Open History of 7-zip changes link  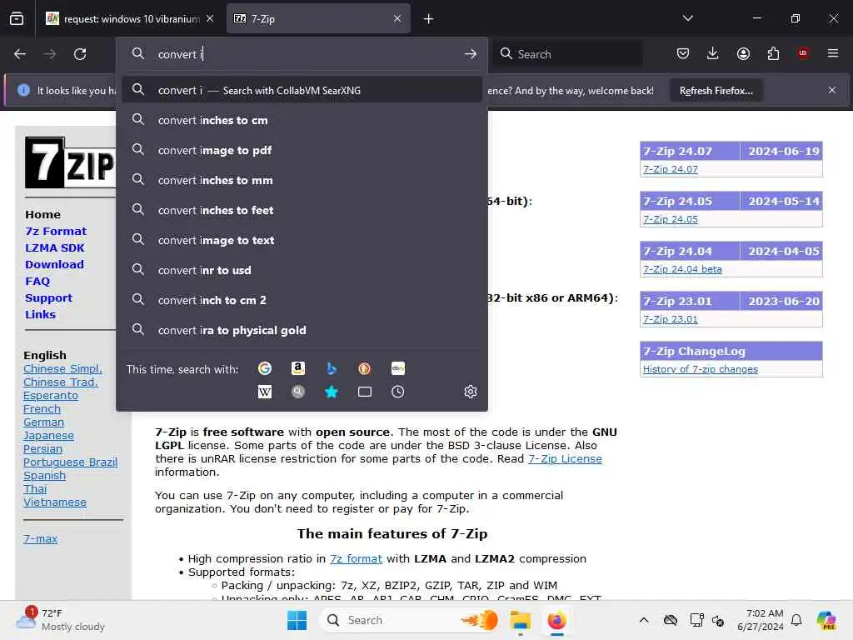point(700,369)
